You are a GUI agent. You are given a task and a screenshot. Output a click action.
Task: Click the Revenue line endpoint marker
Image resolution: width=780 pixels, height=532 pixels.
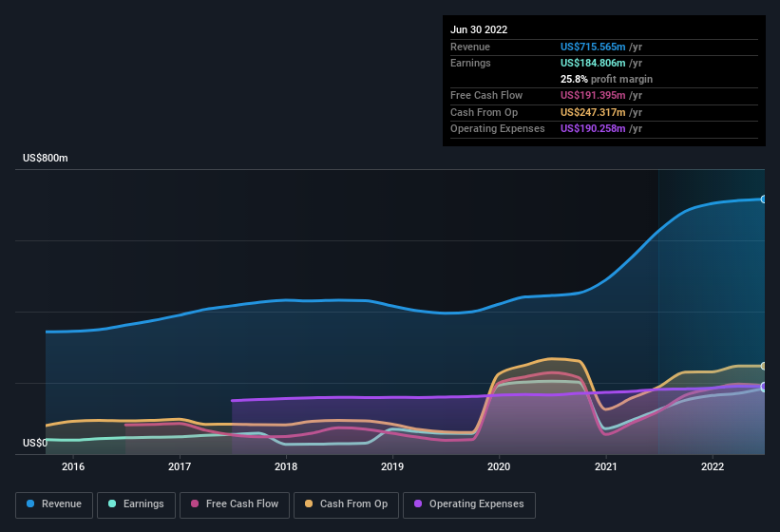coord(764,199)
